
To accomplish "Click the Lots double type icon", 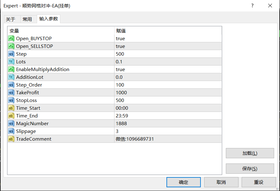I will click(x=11, y=62).
